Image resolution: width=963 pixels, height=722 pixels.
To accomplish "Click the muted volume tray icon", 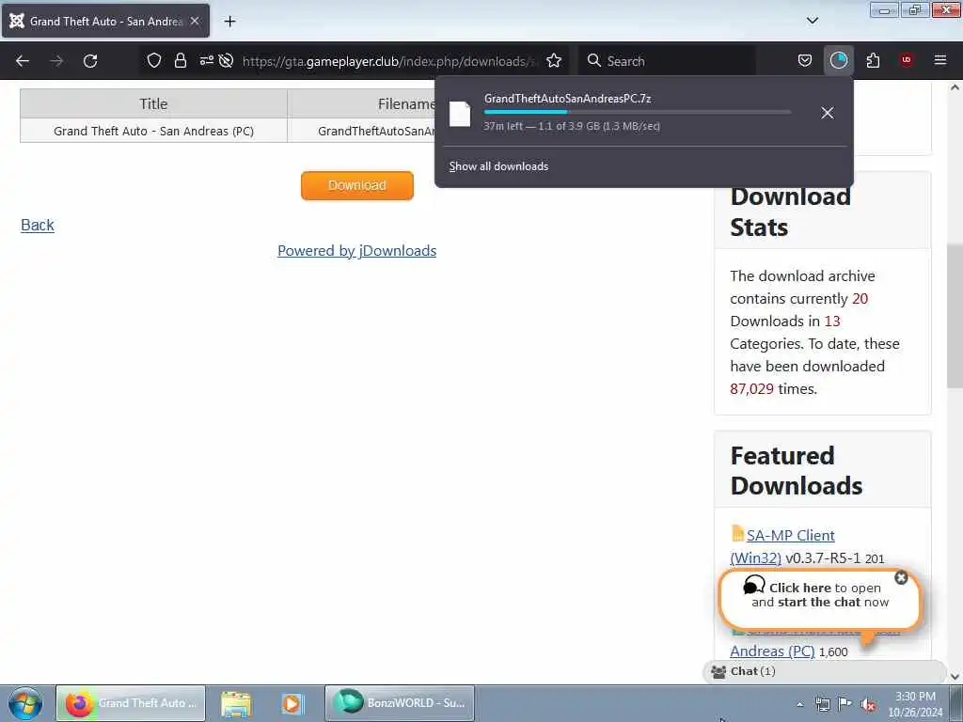I will (x=868, y=705).
